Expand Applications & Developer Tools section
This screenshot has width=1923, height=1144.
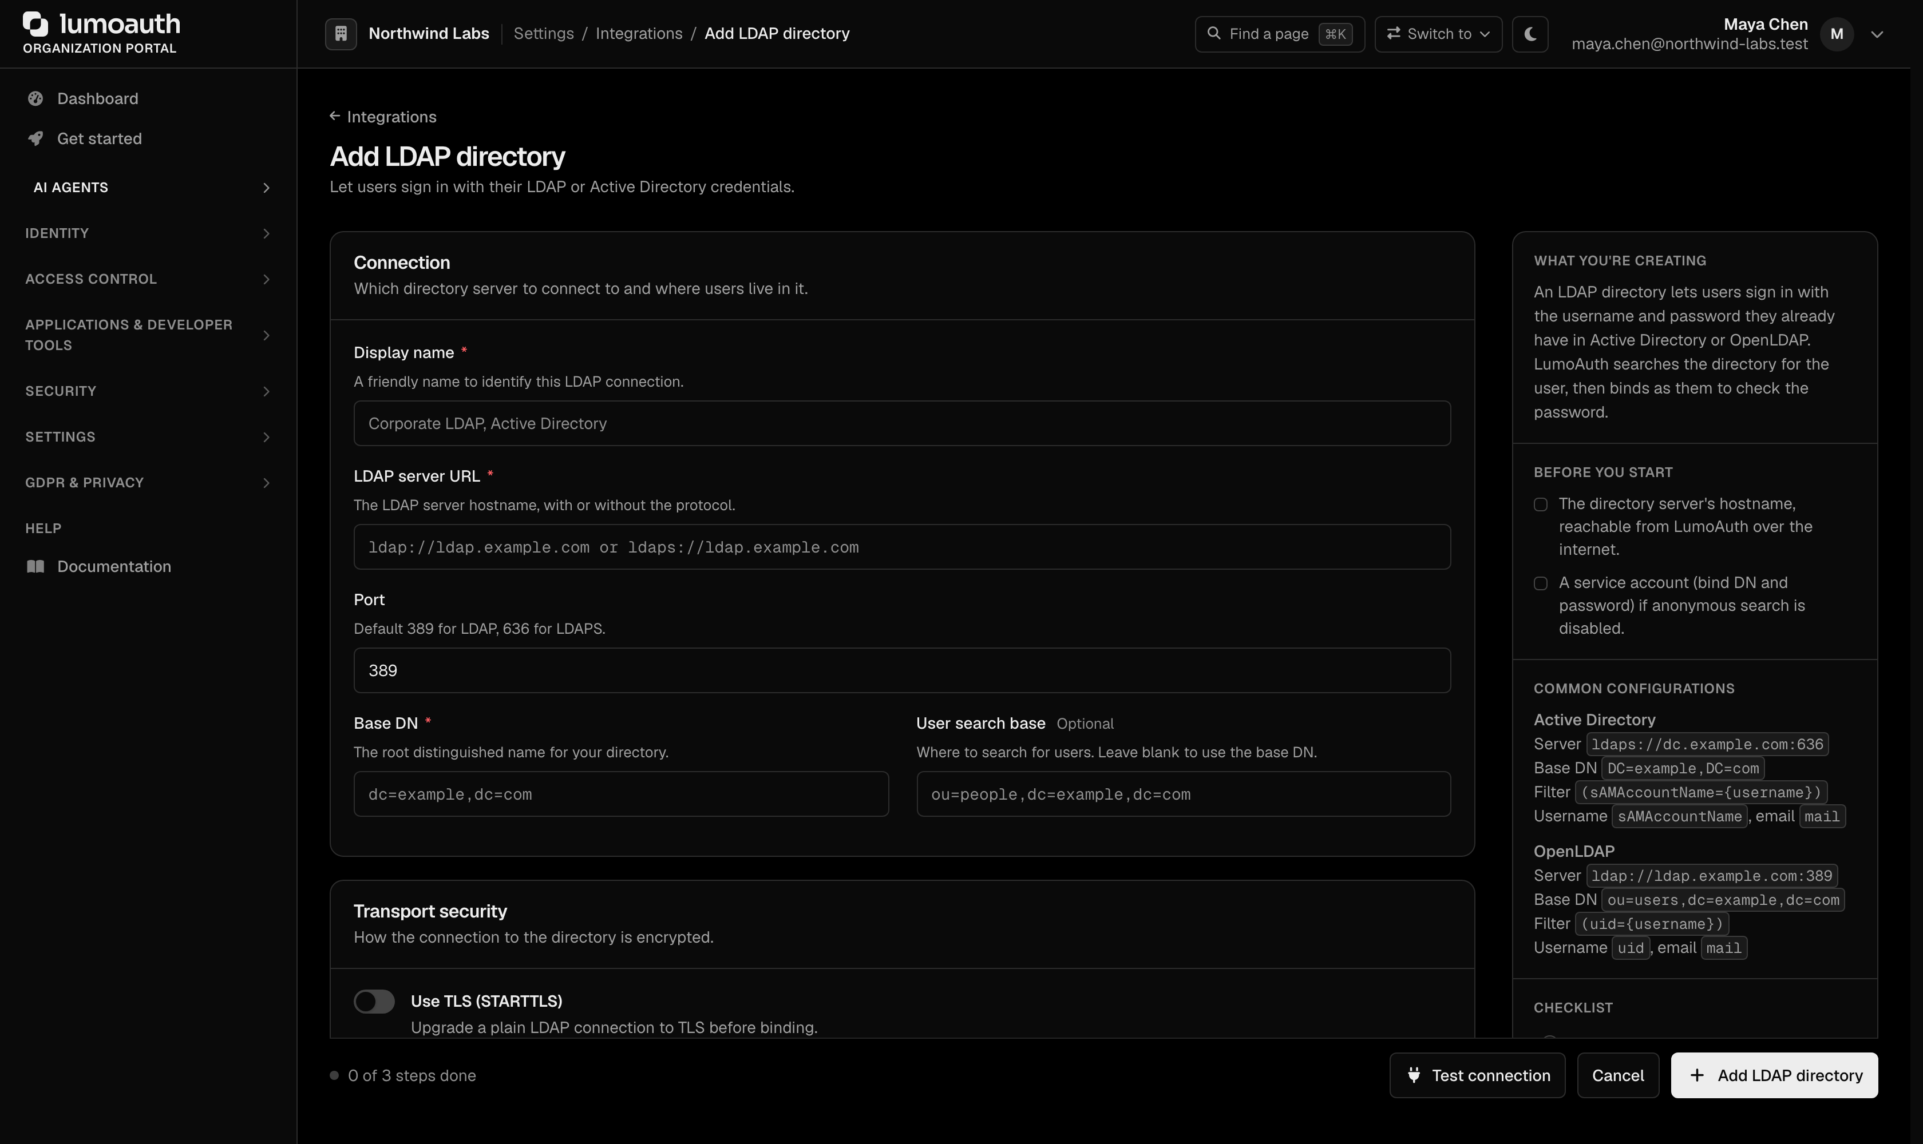[x=148, y=335]
